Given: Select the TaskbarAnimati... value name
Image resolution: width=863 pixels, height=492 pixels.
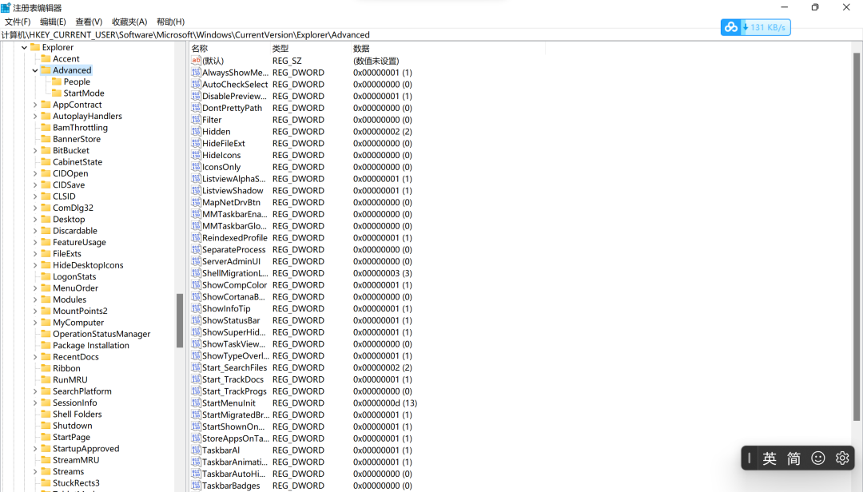Looking at the screenshot, I should [234, 462].
